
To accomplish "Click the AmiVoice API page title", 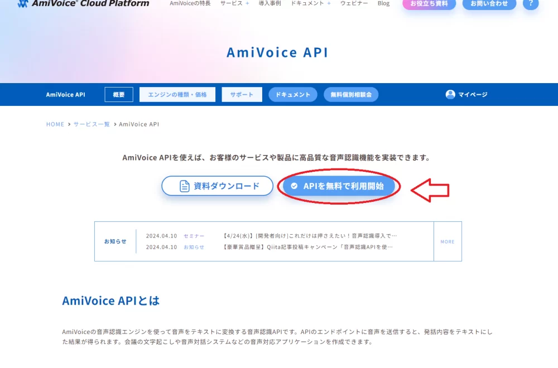I will [x=277, y=52].
